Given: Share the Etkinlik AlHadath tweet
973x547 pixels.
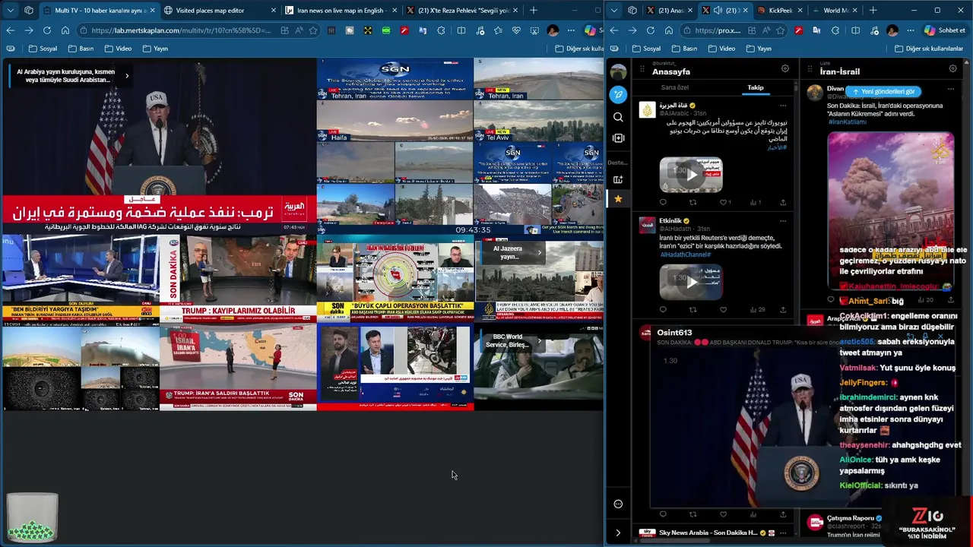Looking at the screenshot, I should click(x=783, y=309).
